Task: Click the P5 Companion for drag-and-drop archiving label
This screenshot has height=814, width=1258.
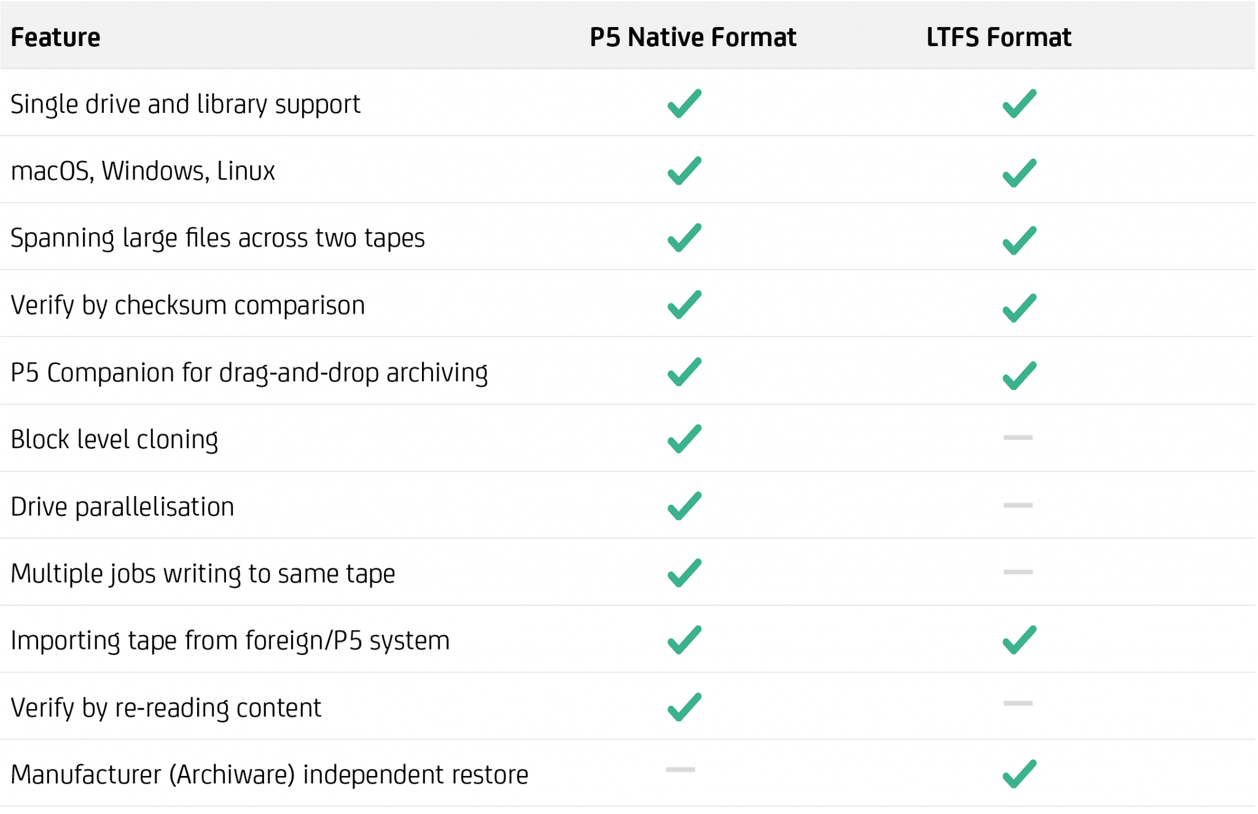Action: click(x=249, y=373)
